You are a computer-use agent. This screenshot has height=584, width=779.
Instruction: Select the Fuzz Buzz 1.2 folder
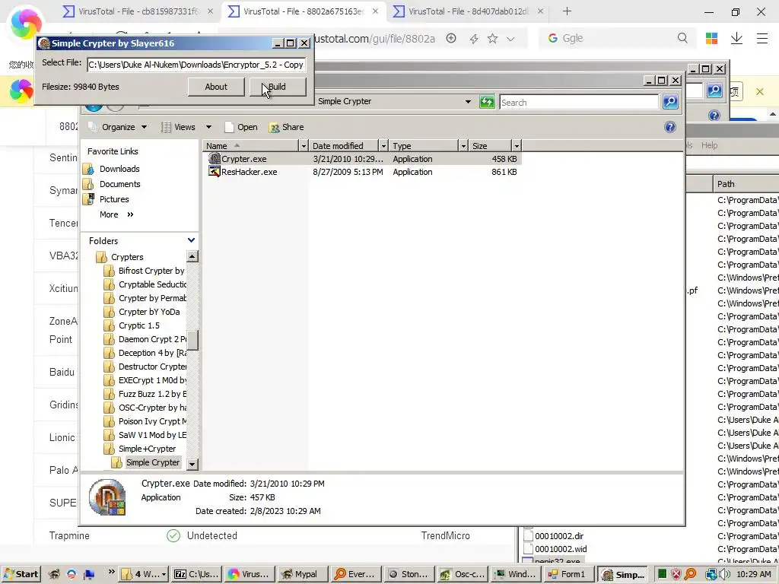tap(145, 394)
